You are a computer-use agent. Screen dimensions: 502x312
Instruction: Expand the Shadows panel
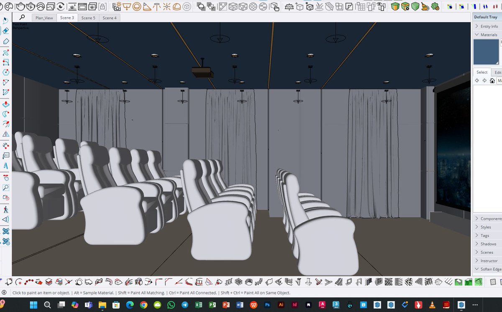pyautogui.click(x=487, y=244)
